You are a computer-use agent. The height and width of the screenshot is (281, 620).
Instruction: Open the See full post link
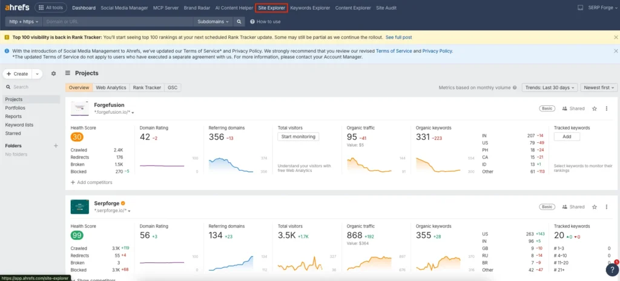pos(398,37)
